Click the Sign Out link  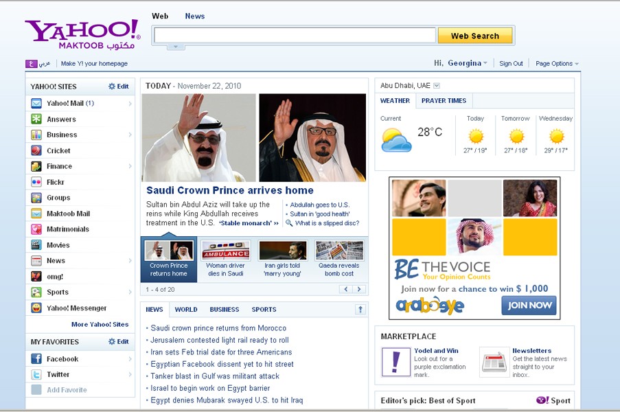click(x=511, y=64)
